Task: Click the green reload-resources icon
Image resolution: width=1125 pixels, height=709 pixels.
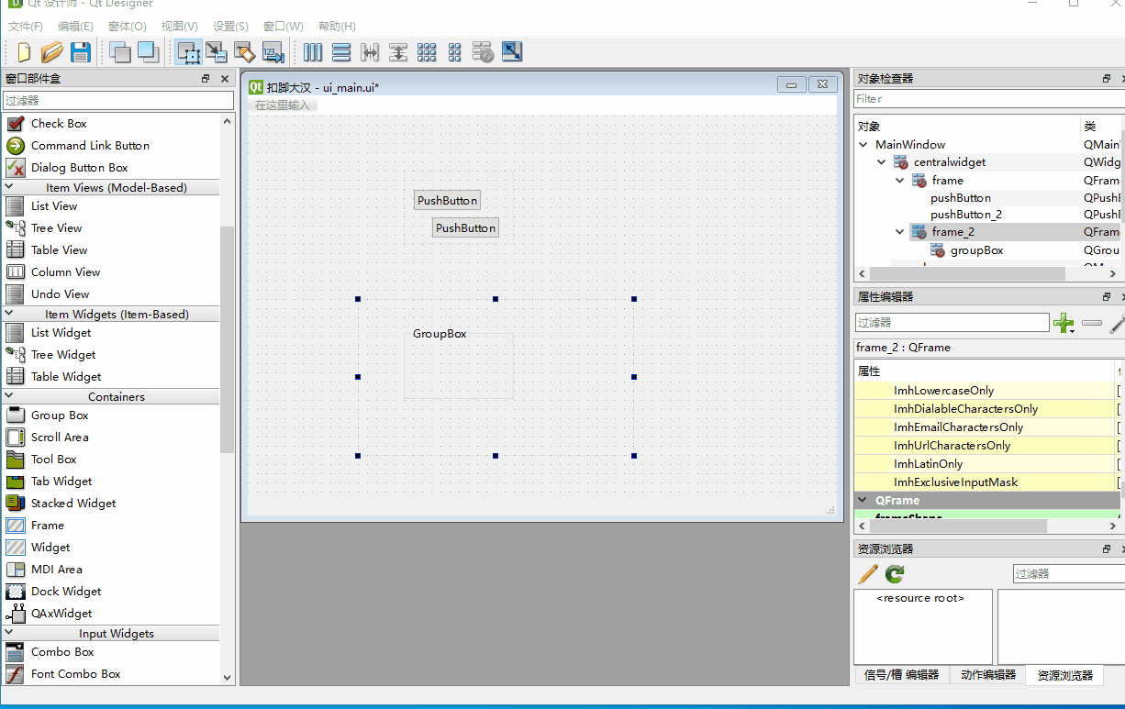Action: pos(895,574)
